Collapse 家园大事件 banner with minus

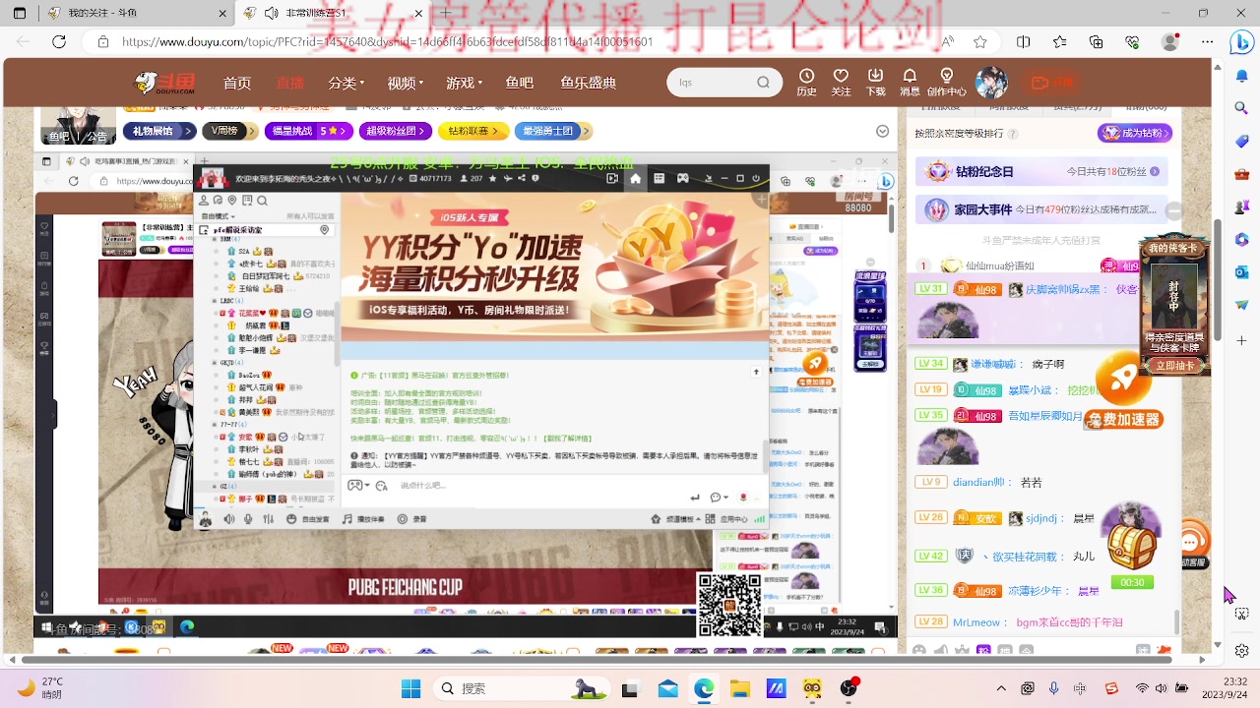1173,210
